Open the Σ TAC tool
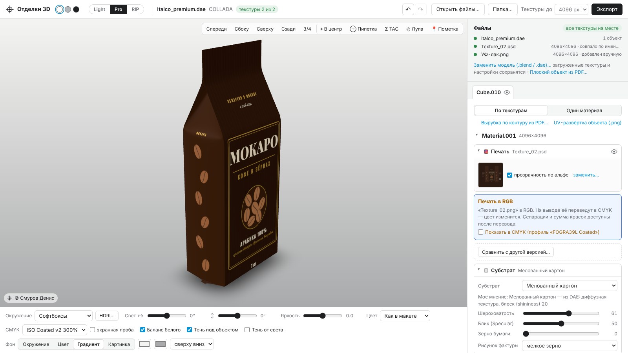Screen dimensions: 628x353 coord(391,29)
